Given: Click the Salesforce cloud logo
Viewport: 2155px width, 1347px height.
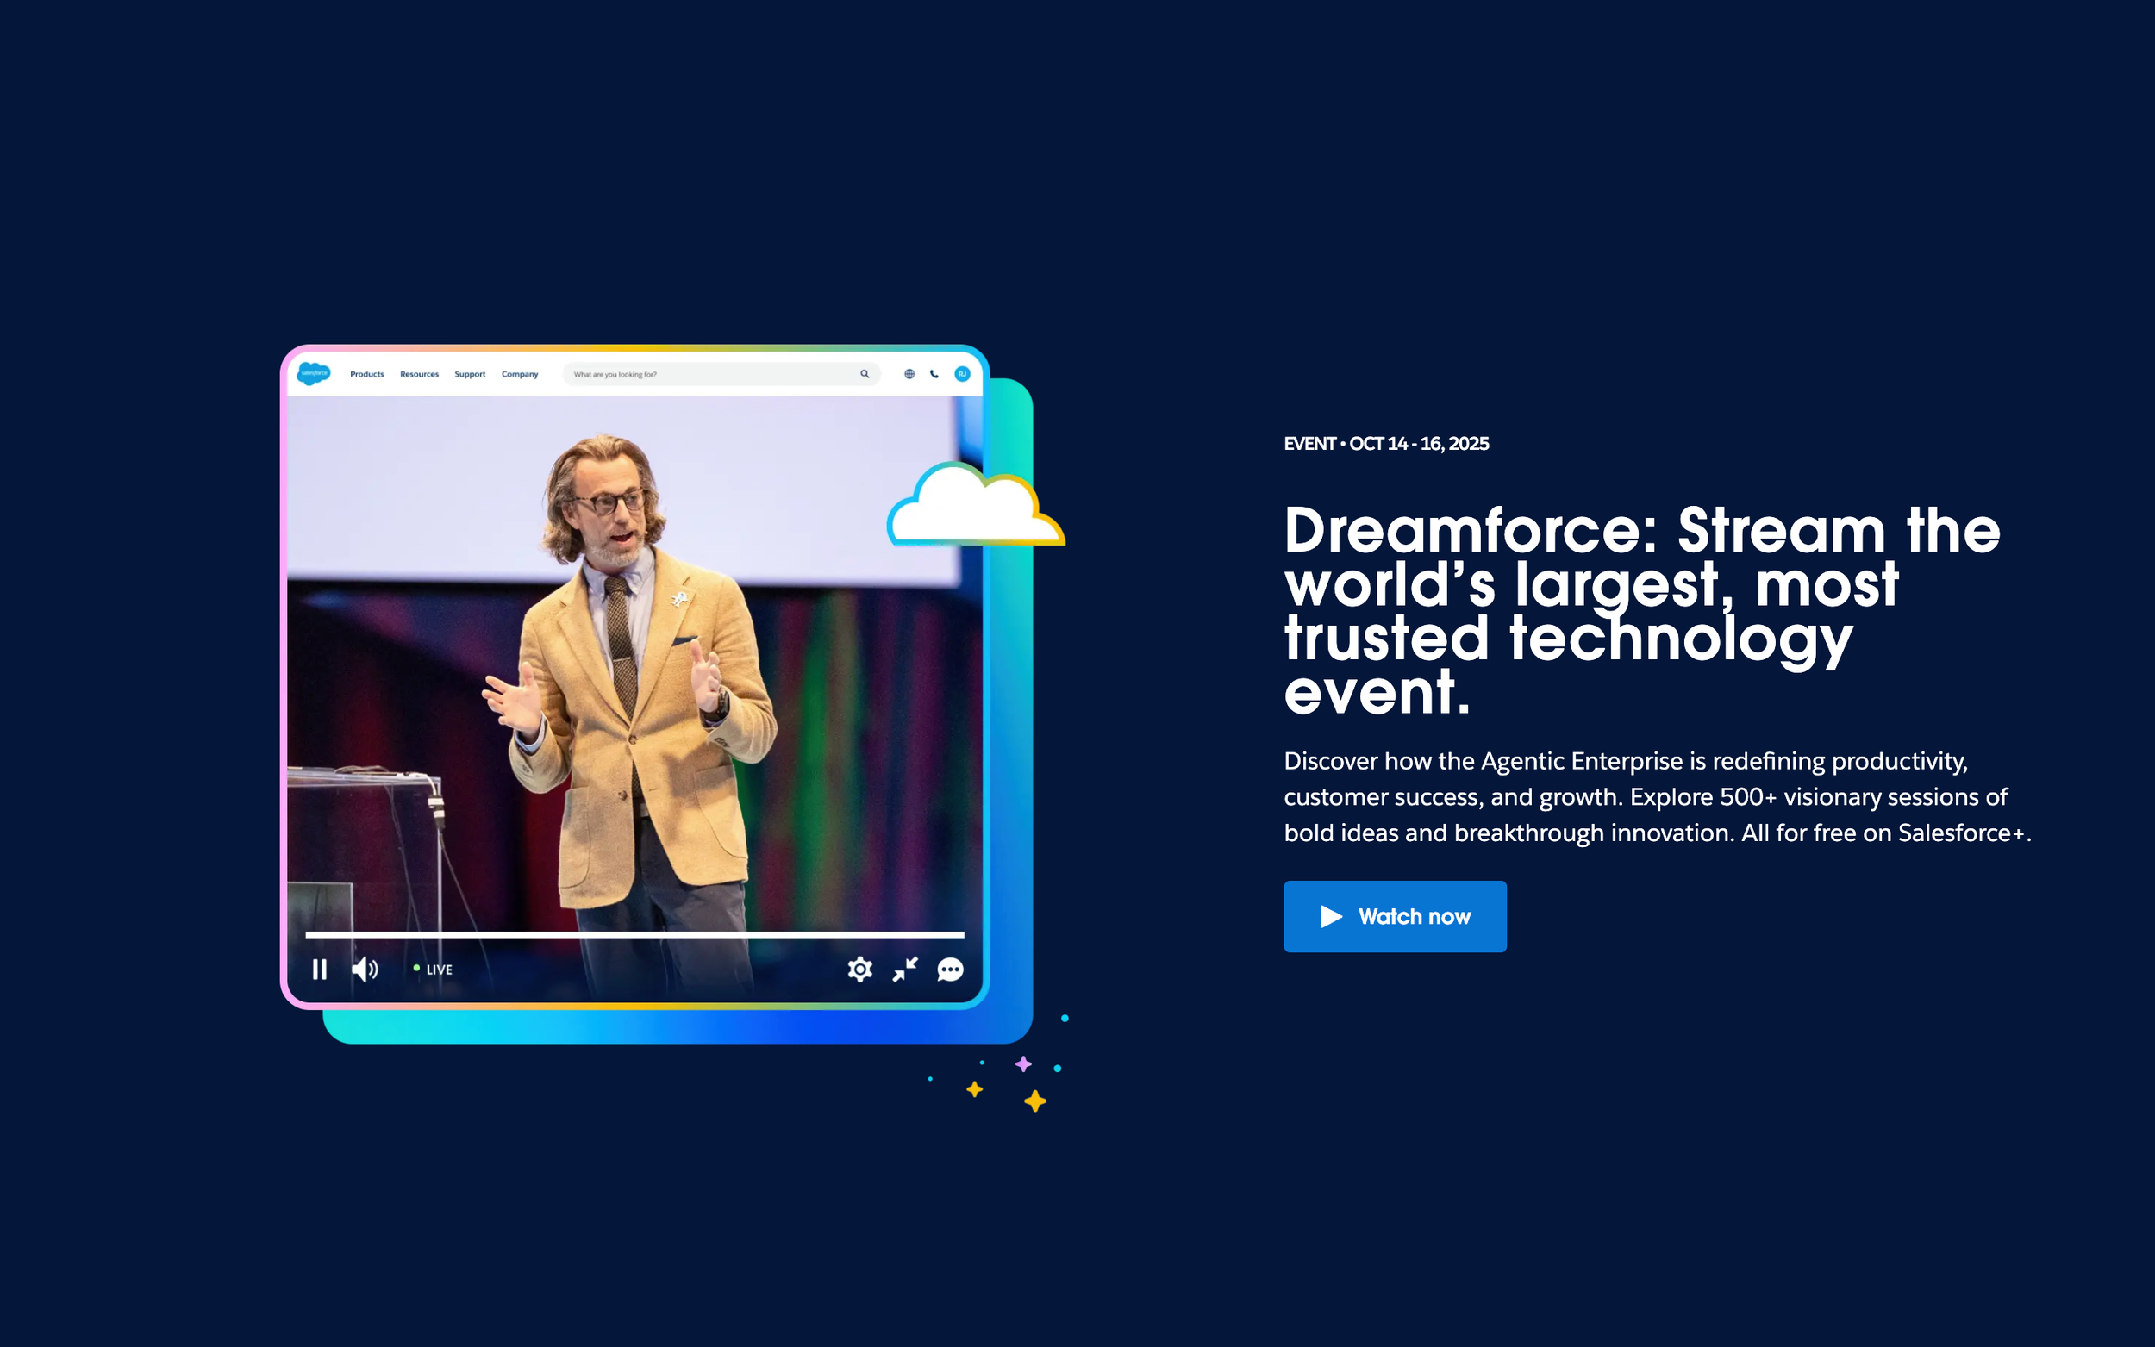Looking at the screenshot, I should (x=314, y=374).
